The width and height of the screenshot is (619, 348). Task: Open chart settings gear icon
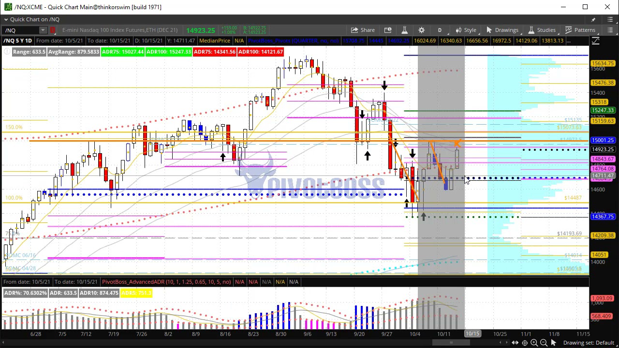[422, 30]
